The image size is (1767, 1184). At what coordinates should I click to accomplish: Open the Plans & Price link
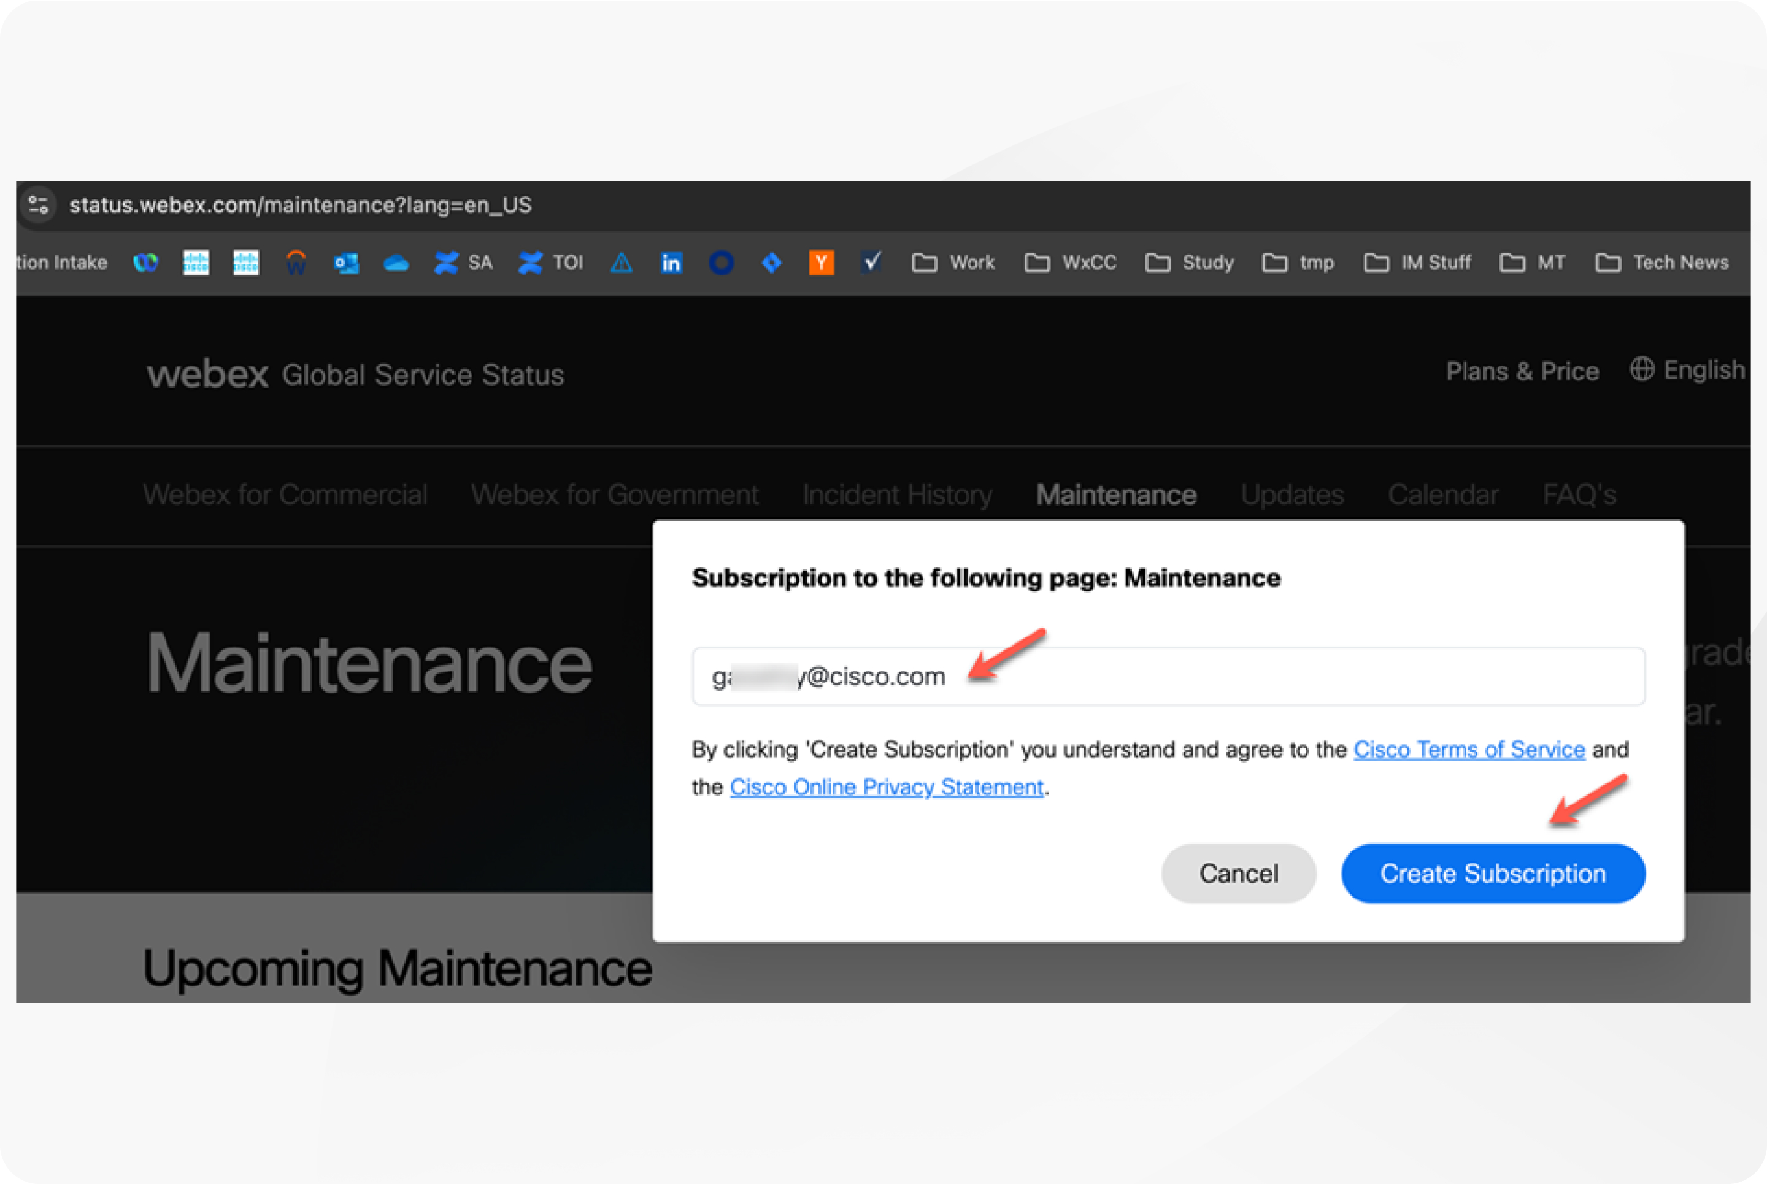1522,371
